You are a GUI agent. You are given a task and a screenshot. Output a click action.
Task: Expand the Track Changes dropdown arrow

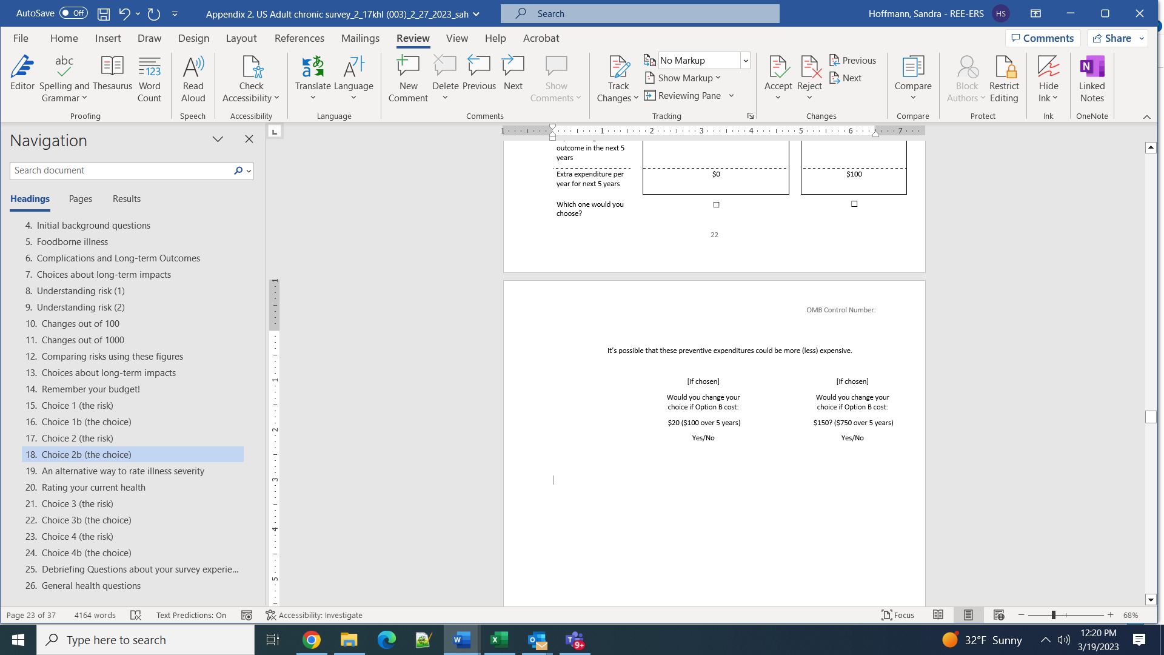tap(636, 98)
